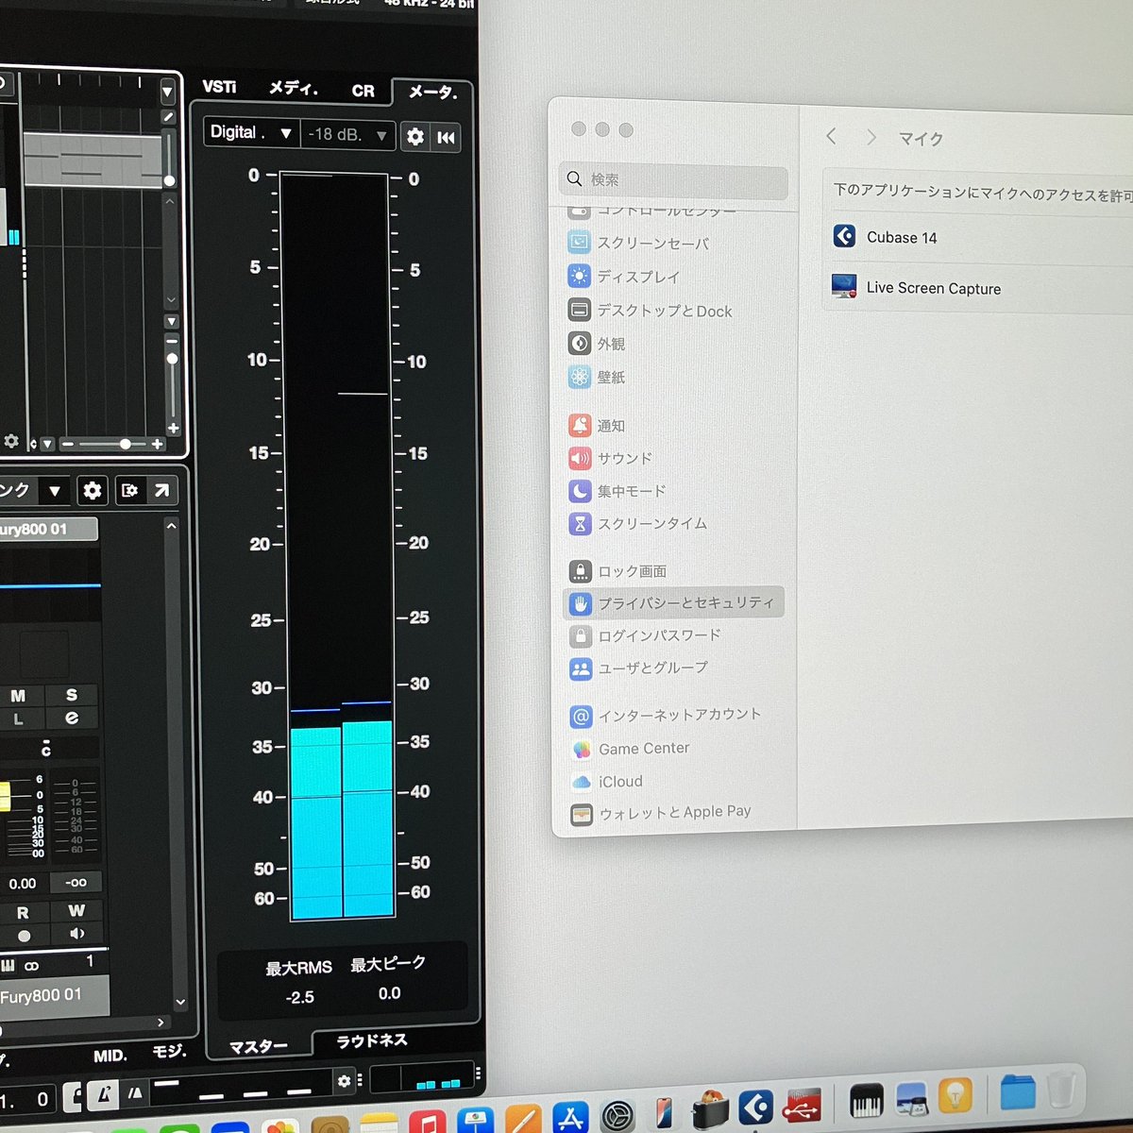Click the forward arrow in System Settings
The image size is (1133, 1133).
coord(871,137)
